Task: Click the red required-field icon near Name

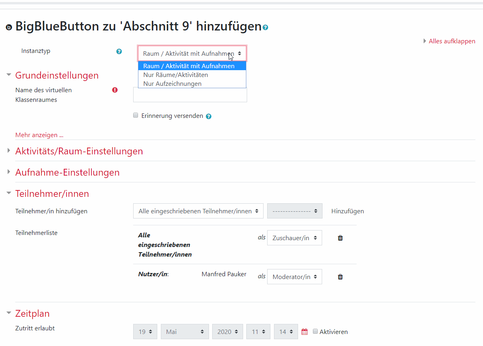Action: point(115,90)
